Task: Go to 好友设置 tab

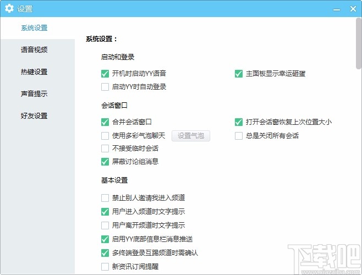Action: pos(34,116)
